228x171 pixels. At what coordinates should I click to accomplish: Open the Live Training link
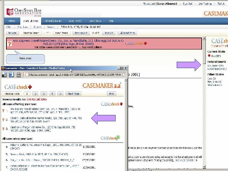[205, 3]
